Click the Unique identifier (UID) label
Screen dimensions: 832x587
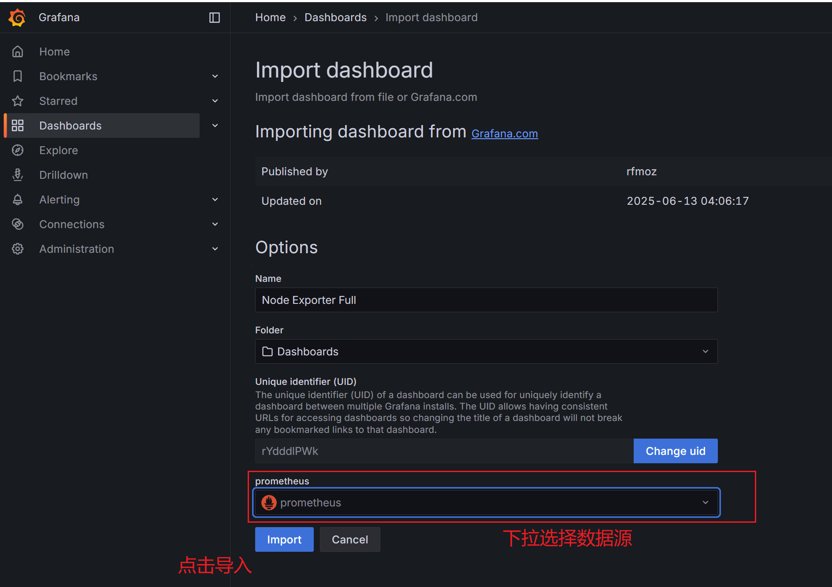pos(306,381)
